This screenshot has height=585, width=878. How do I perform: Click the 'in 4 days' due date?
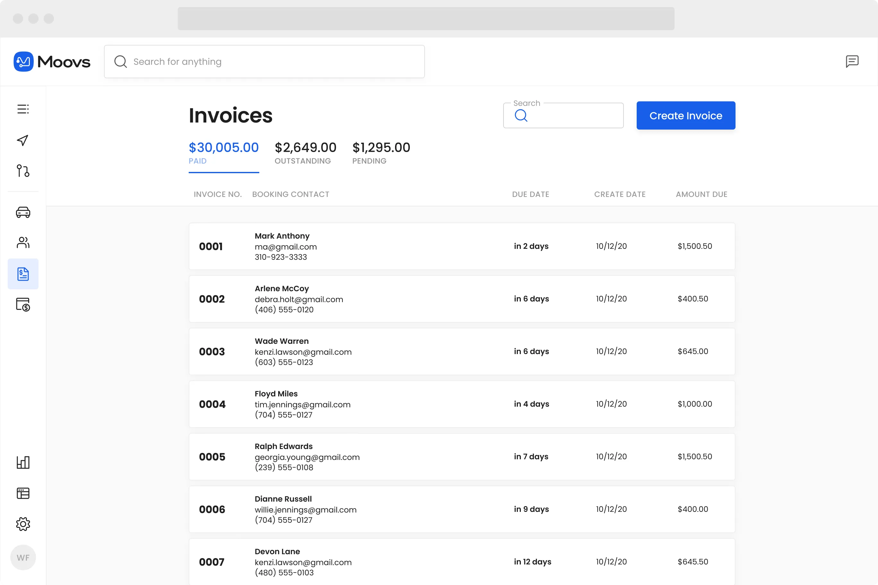[531, 404]
